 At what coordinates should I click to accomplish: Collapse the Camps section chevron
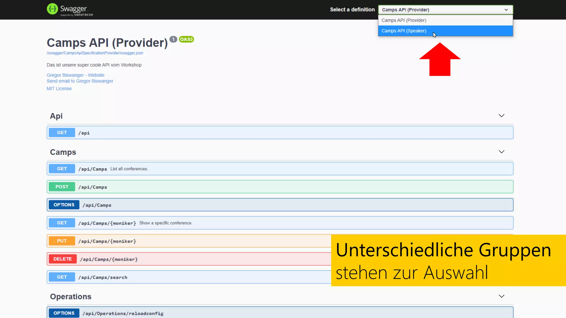tap(501, 152)
